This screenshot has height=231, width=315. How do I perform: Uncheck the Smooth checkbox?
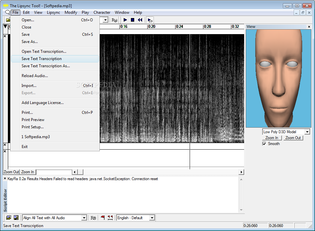pyautogui.click(x=264, y=144)
